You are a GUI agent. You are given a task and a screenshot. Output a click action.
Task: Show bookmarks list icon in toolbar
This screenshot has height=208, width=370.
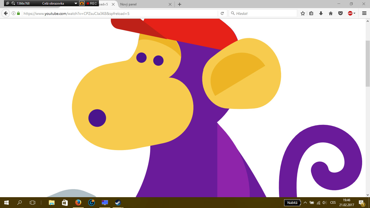tap(311, 13)
